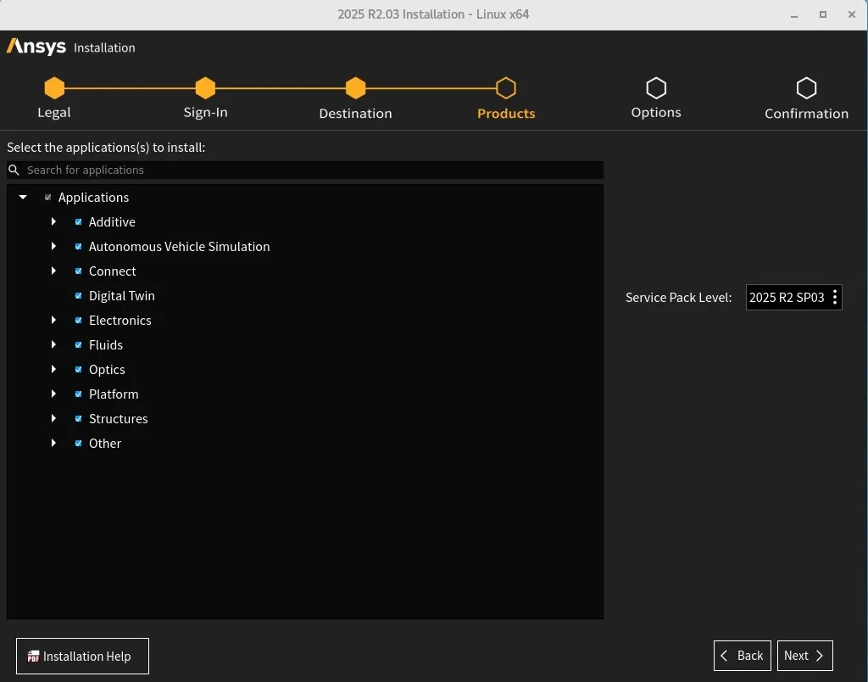The image size is (868, 682).
Task: Uncheck the Electronics checkbox
Action: (x=78, y=321)
